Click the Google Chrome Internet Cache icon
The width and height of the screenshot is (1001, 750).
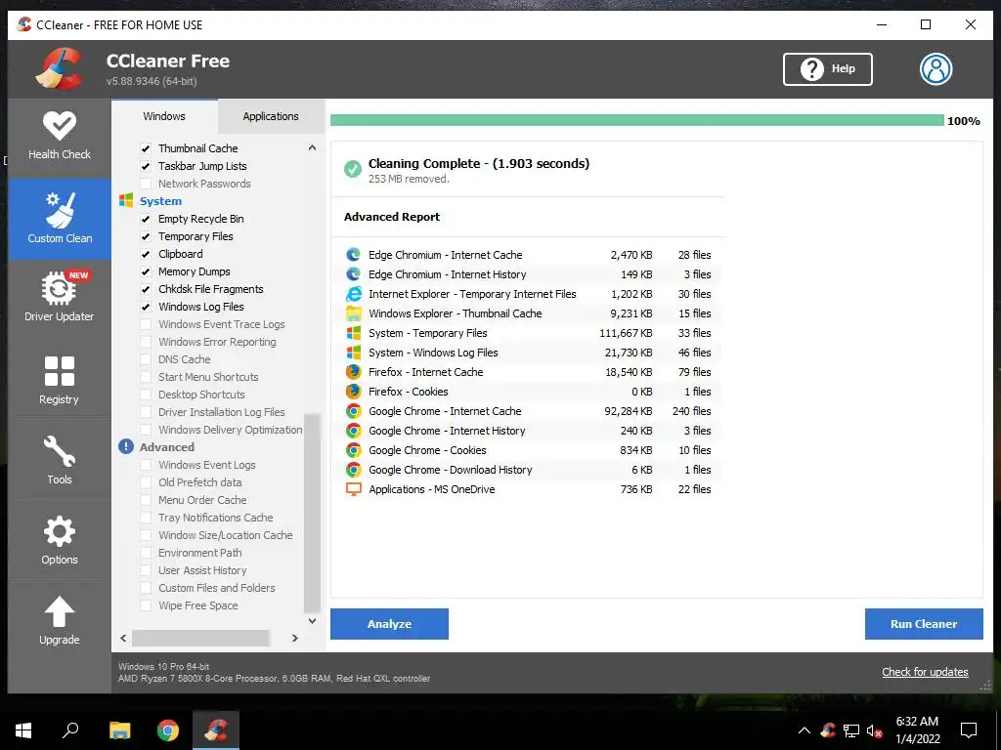coord(353,411)
